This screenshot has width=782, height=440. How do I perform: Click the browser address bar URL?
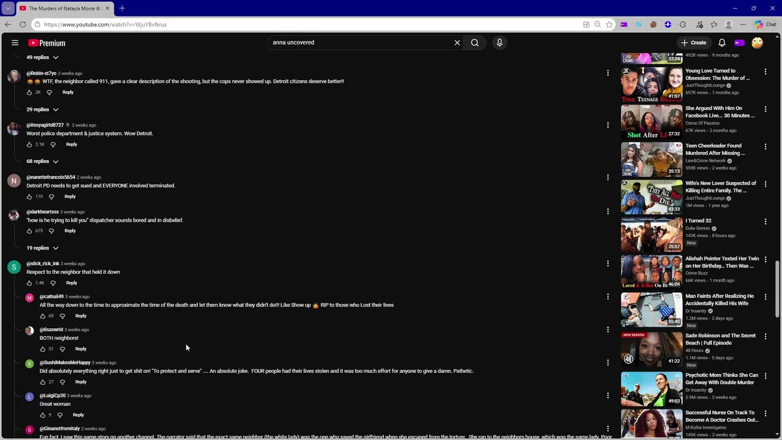point(105,24)
